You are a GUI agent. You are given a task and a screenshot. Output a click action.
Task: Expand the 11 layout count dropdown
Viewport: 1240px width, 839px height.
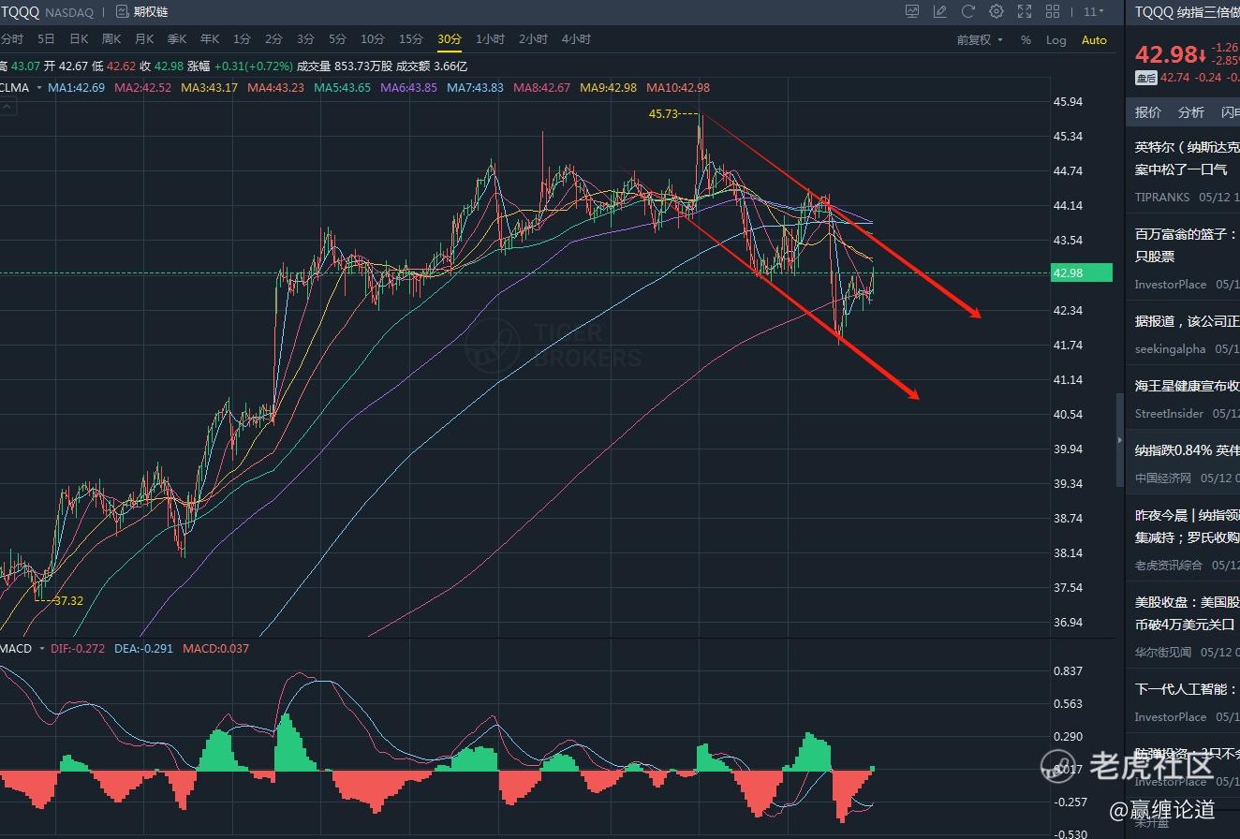tap(1094, 12)
